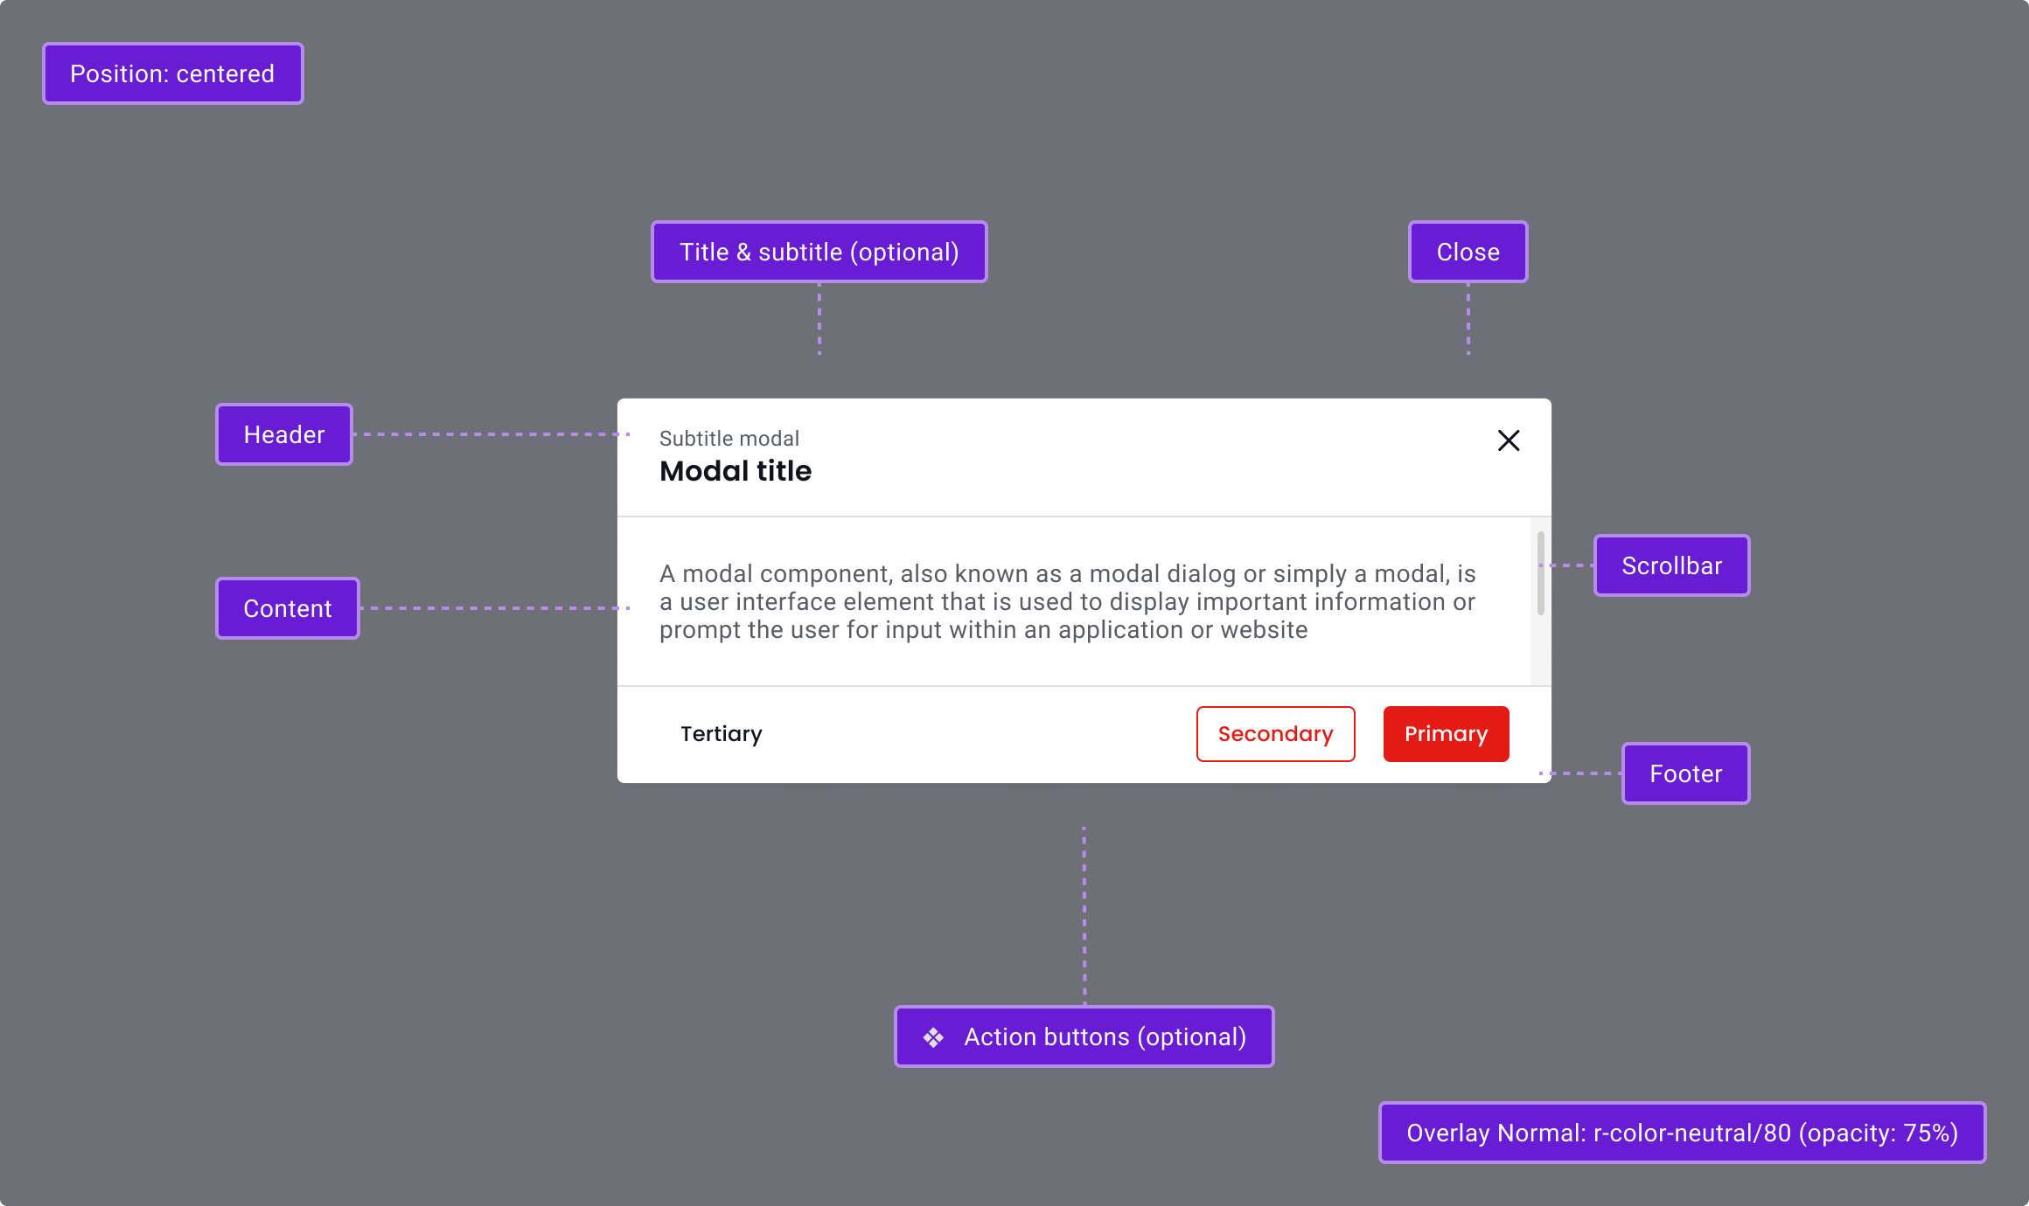Click the dashed connector line below Close label
2029x1206 pixels.
click(1468, 319)
